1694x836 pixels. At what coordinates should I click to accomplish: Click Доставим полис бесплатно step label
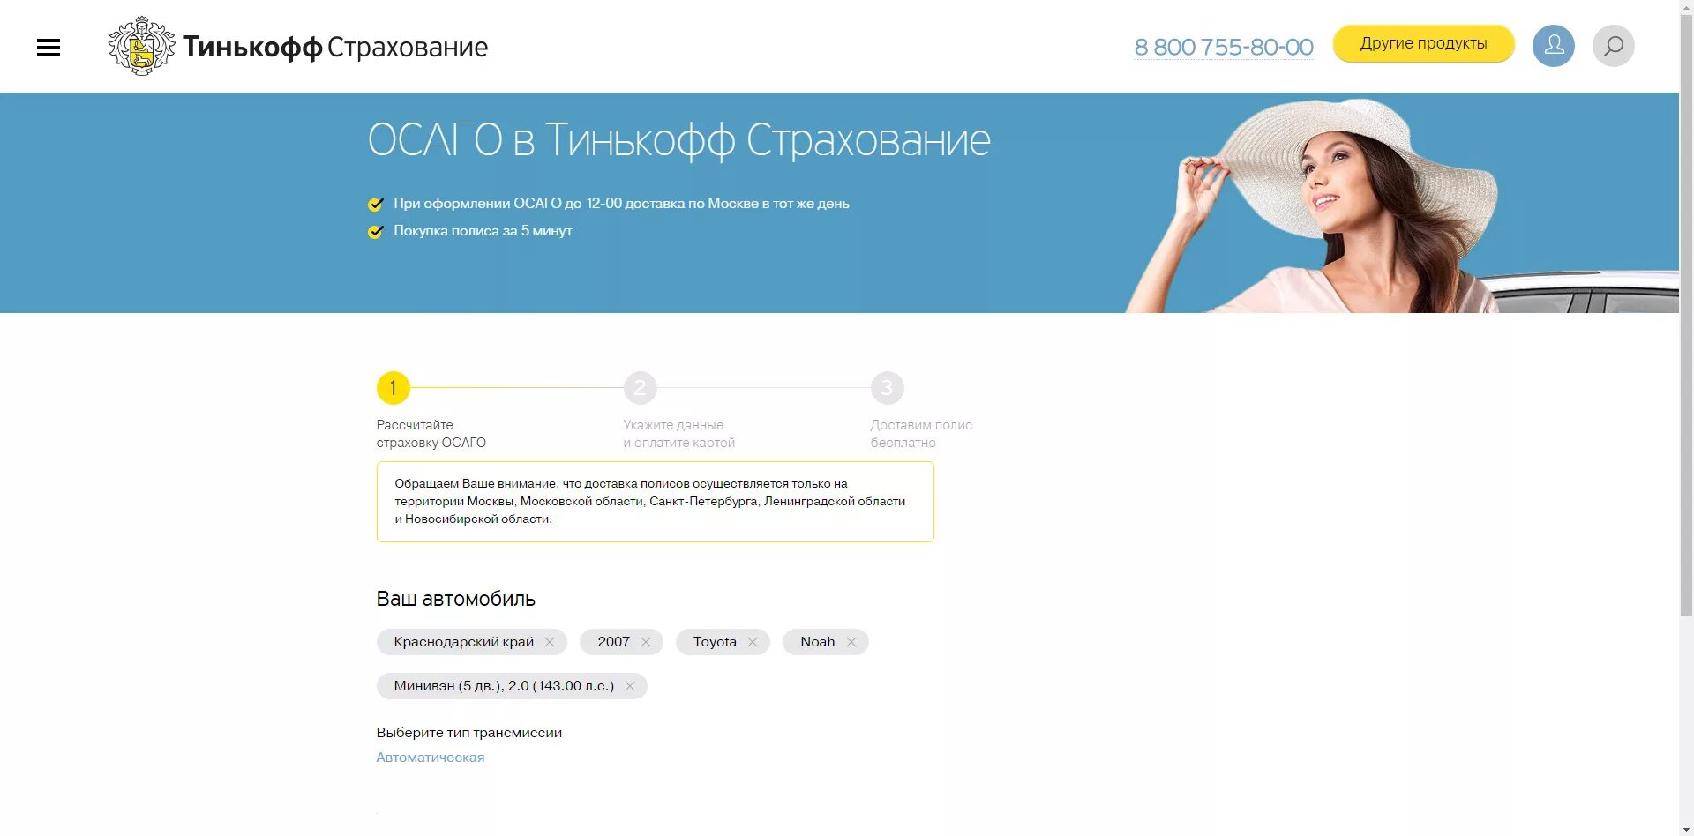pos(921,434)
